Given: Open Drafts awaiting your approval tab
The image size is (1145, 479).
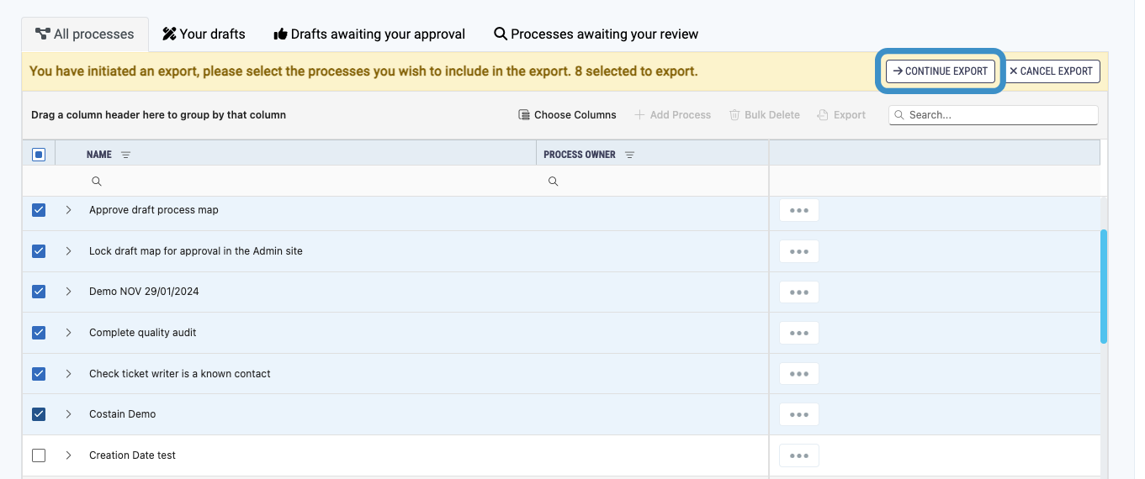Looking at the screenshot, I should click(369, 34).
